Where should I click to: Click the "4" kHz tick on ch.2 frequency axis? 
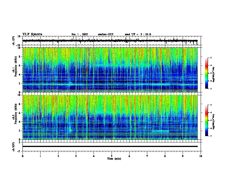point(20,122)
